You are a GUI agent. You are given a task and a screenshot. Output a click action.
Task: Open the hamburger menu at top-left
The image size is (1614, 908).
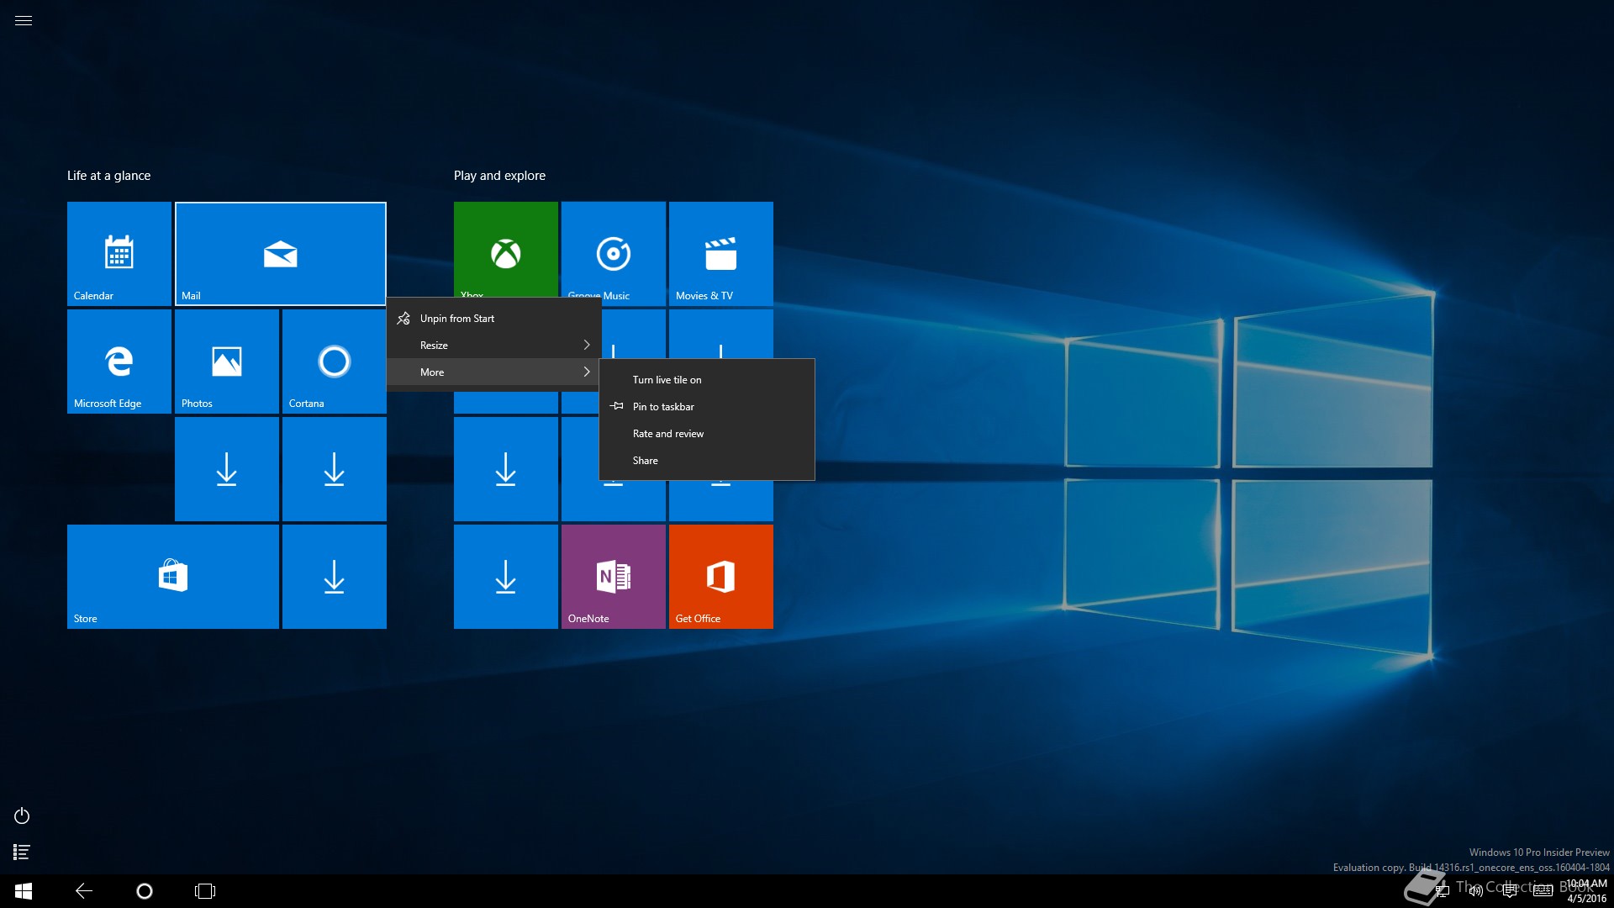click(24, 20)
